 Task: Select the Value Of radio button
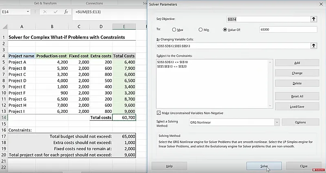pos(225,30)
